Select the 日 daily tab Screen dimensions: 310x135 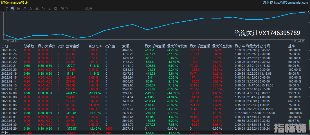point(12,9)
